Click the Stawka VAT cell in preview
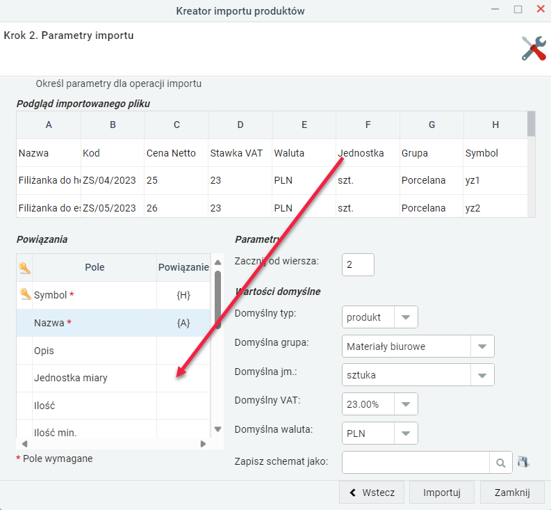This screenshot has width=551, height=510. tap(240, 153)
